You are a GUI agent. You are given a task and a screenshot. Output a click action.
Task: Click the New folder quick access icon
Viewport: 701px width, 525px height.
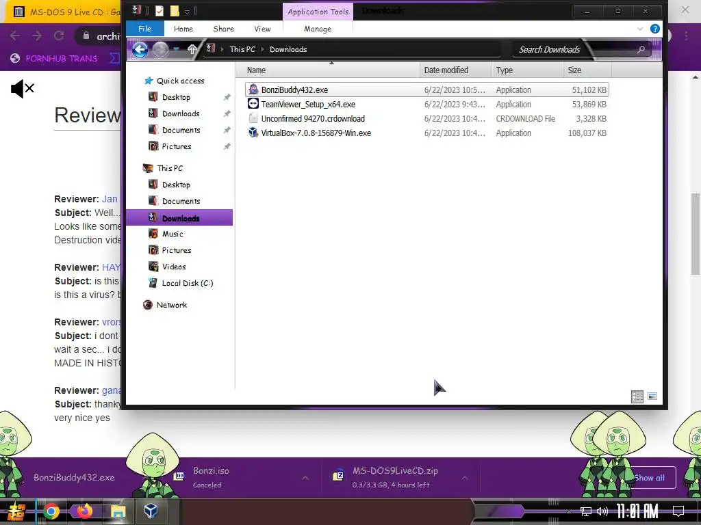point(175,11)
